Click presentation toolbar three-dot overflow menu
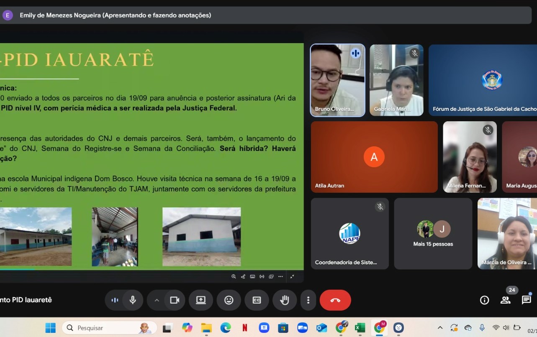The width and height of the screenshot is (537, 337). tap(280, 276)
